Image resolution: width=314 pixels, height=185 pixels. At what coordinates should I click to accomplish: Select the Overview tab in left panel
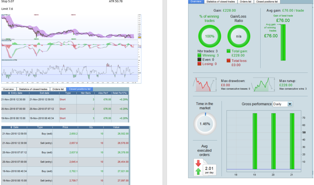pyautogui.click(x=8, y=89)
